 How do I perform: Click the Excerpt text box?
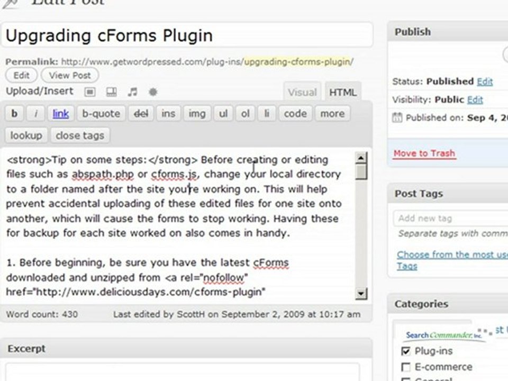click(183, 372)
